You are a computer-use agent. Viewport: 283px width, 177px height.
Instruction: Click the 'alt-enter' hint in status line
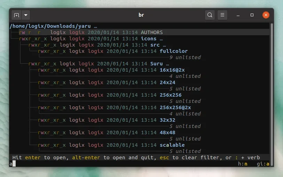(x=86, y=158)
